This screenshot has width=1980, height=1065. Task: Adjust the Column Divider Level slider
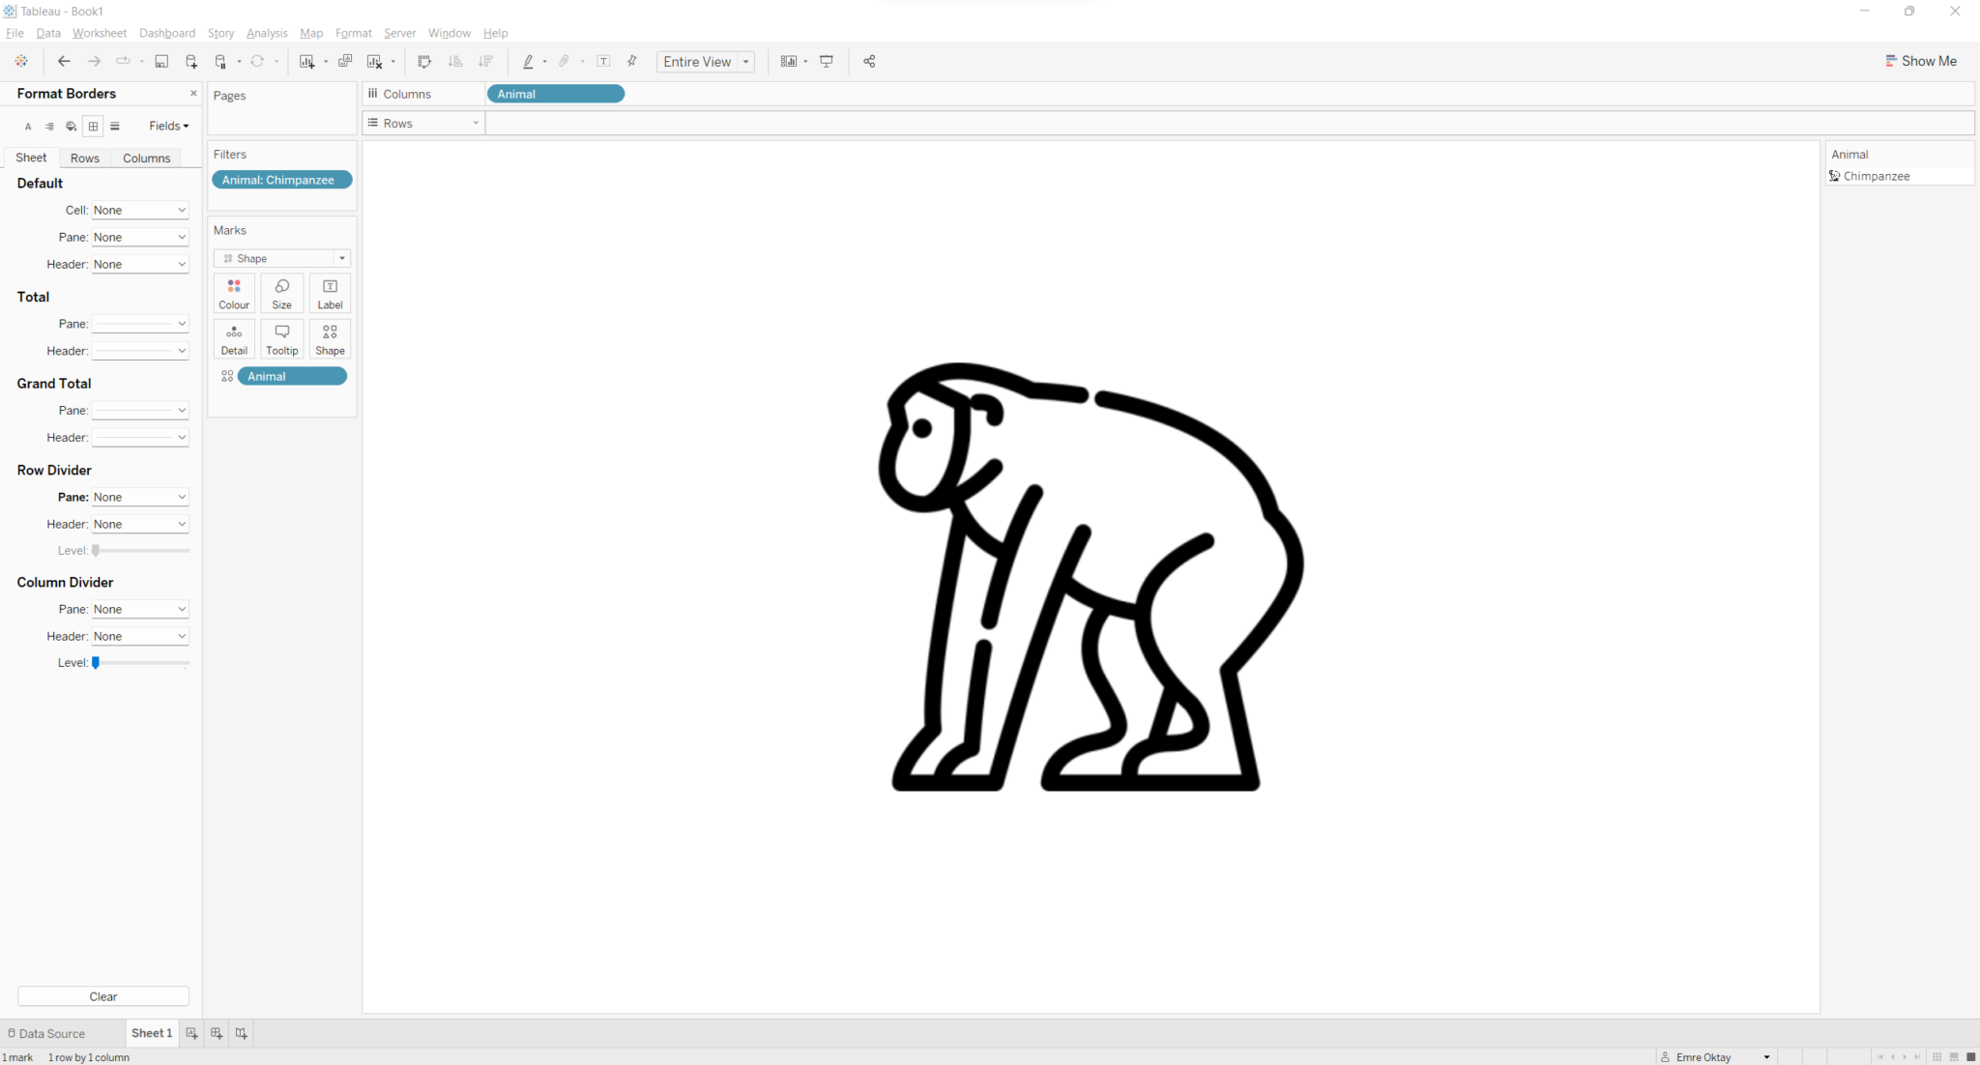click(x=95, y=663)
